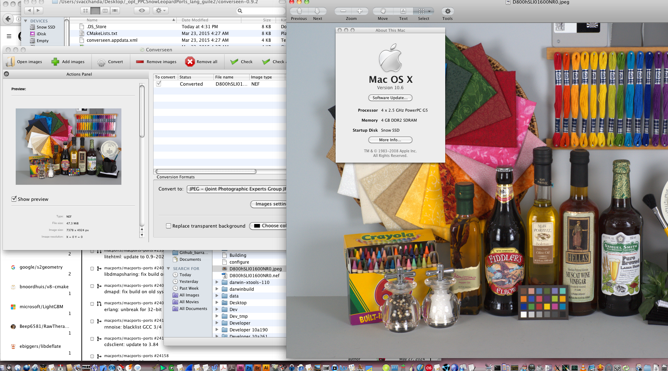Open the Tools gear in Preview toolbar
Image resolution: width=668 pixels, height=371 pixels.
click(447, 11)
